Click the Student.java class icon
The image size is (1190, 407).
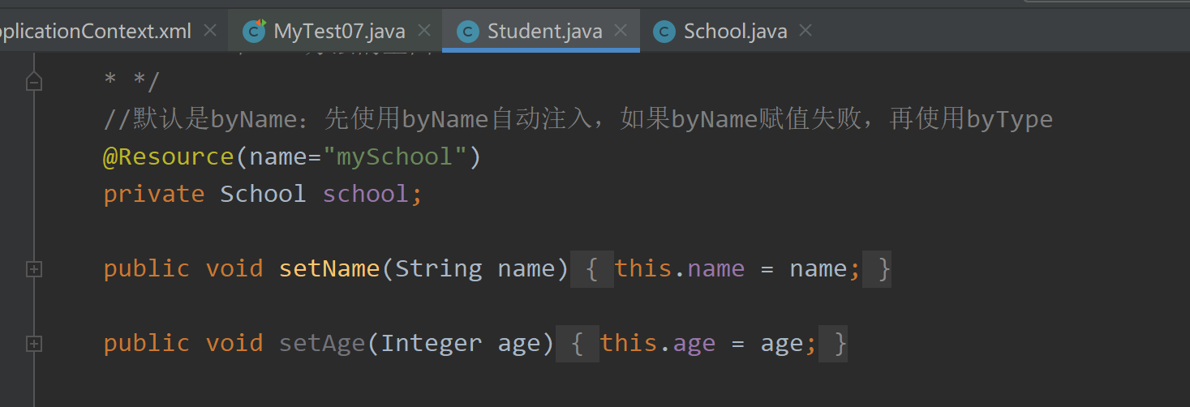(x=467, y=32)
